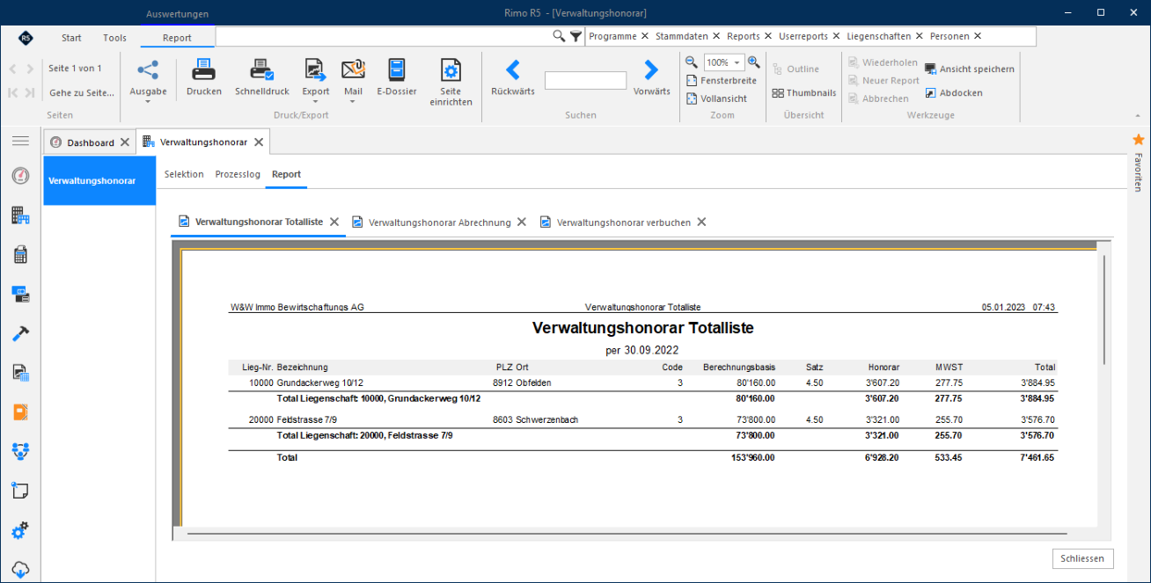Click Ansicht speichern
The image size is (1151, 583).
[969, 69]
